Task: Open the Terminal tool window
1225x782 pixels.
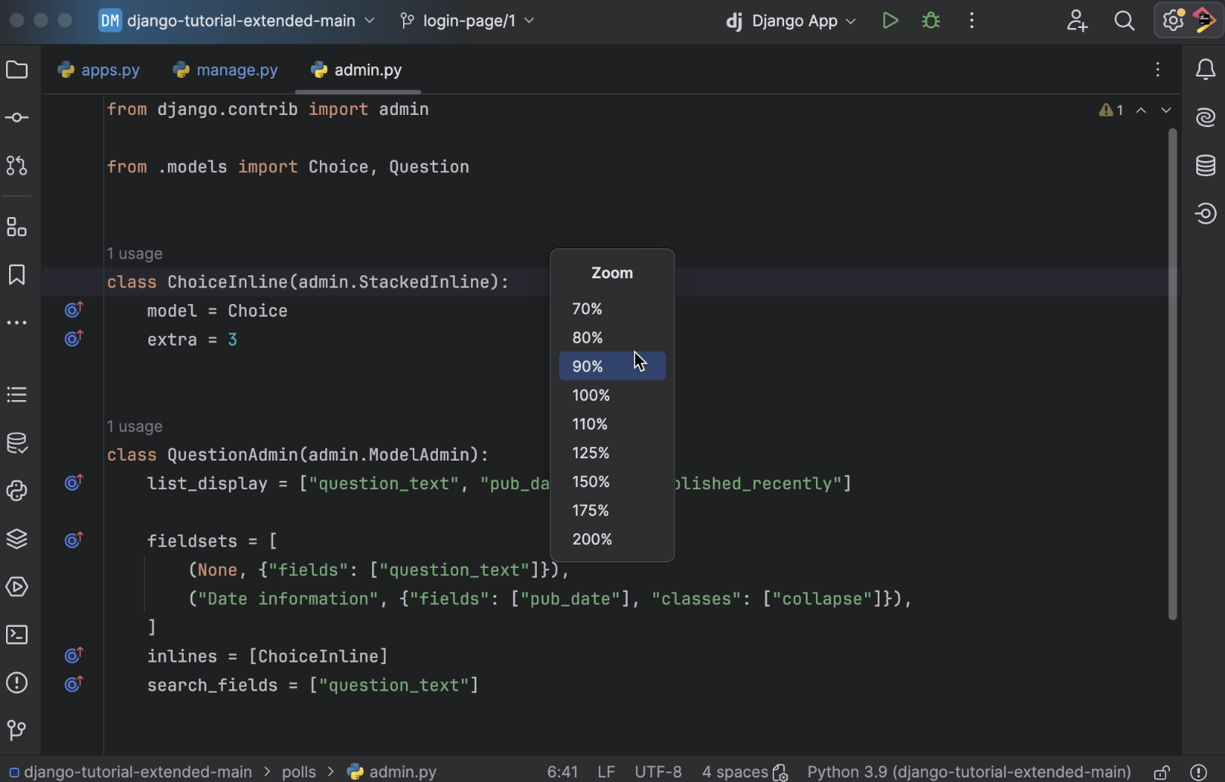Action: point(17,635)
